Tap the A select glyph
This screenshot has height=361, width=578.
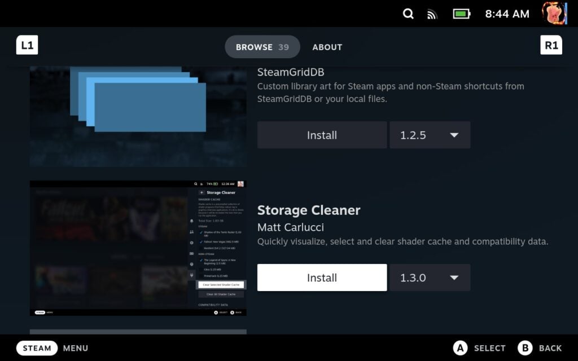click(x=461, y=348)
